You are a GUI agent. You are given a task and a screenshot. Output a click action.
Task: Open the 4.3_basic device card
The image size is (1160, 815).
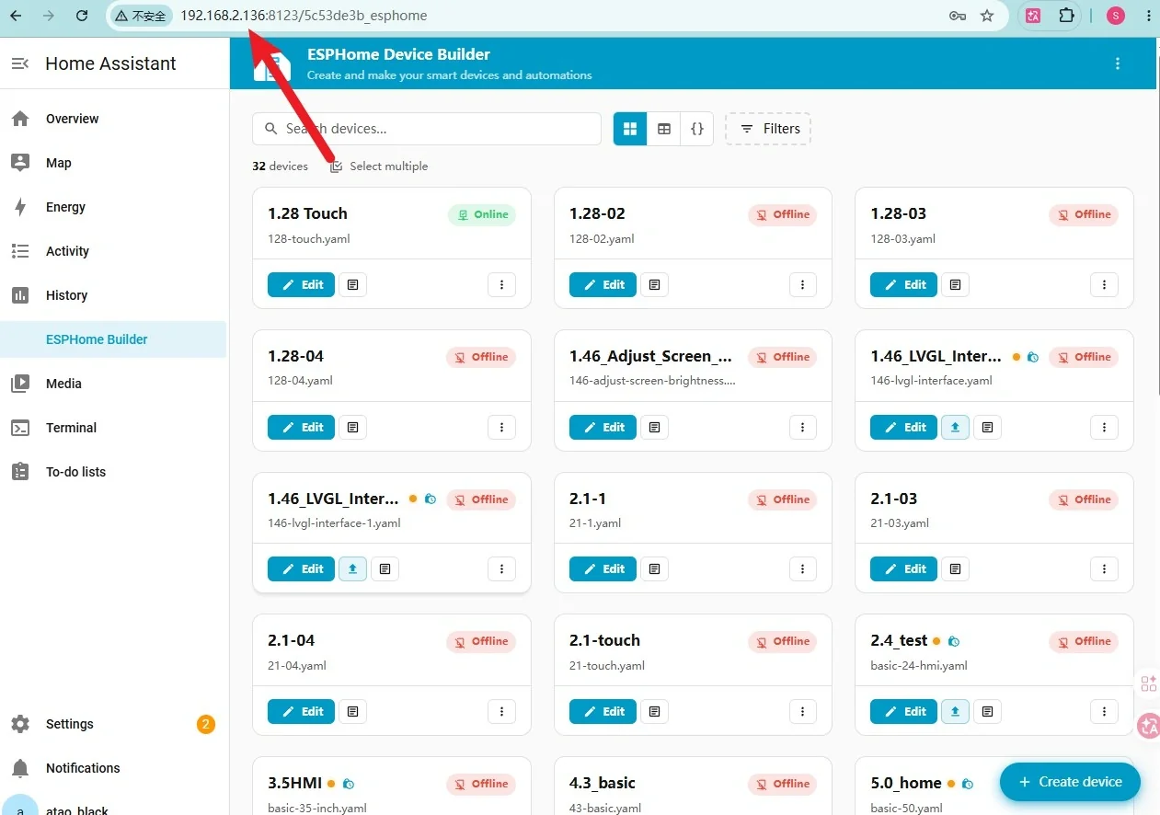(693, 786)
